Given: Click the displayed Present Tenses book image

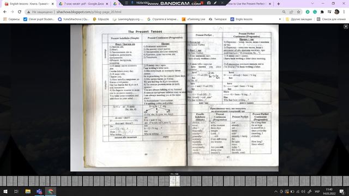Looking at the screenshot, I should (x=174, y=98).
